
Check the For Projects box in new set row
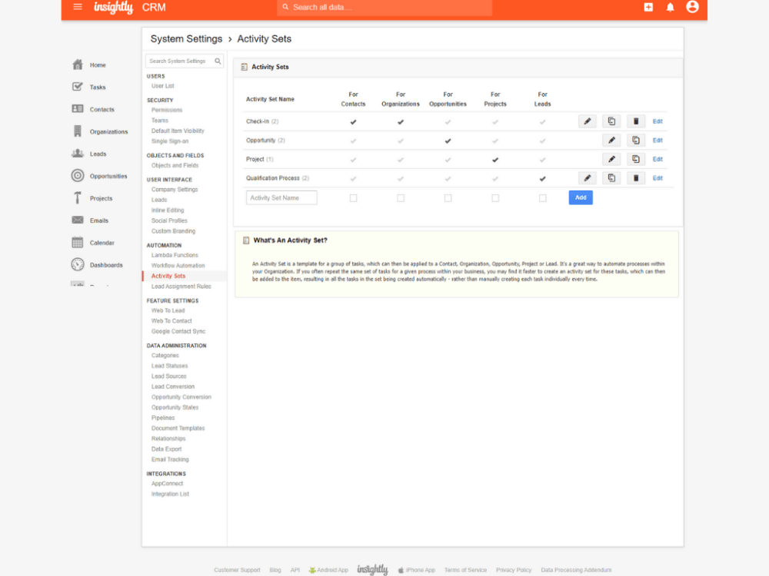pyautogui.click(x=495, y=198)
